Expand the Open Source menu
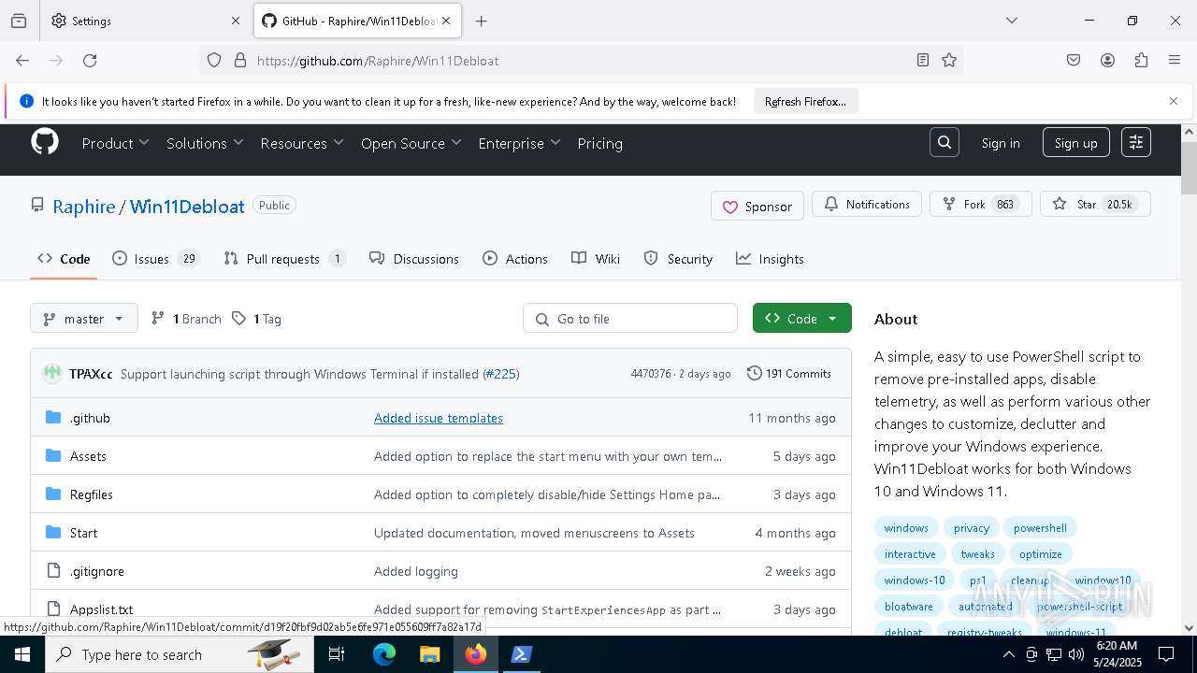The height and width of the screenshot is (673, 1197). (411, 143)
